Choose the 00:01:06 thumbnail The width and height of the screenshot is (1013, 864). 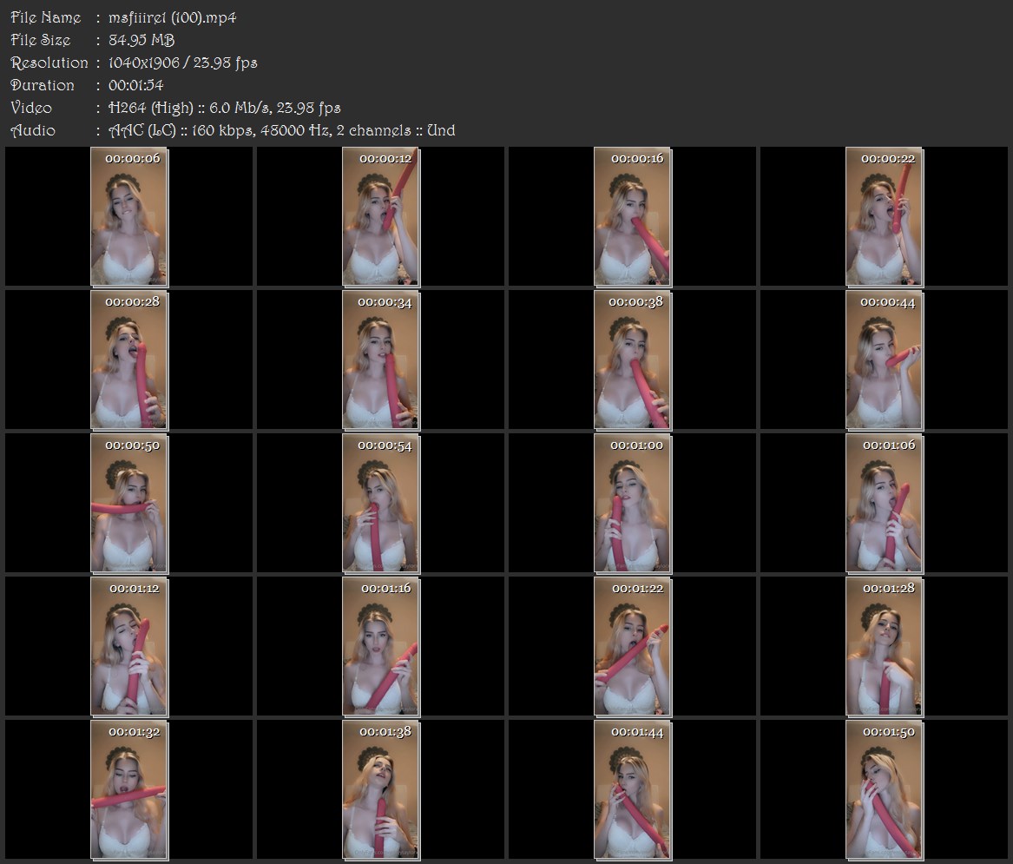(x=885, y=504)
